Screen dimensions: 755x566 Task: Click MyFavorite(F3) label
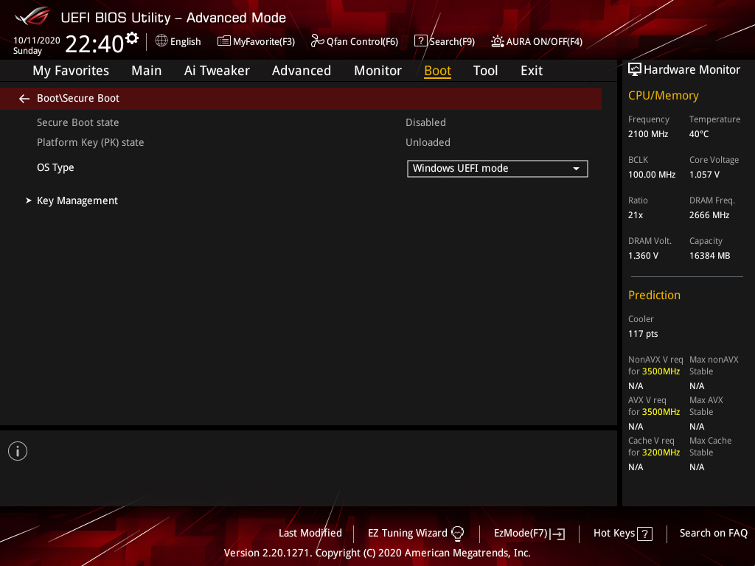[x=264, y=41]
